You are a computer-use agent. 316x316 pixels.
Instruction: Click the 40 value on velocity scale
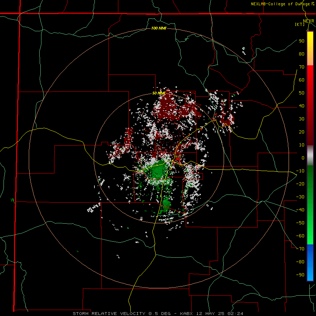point(302,106)
